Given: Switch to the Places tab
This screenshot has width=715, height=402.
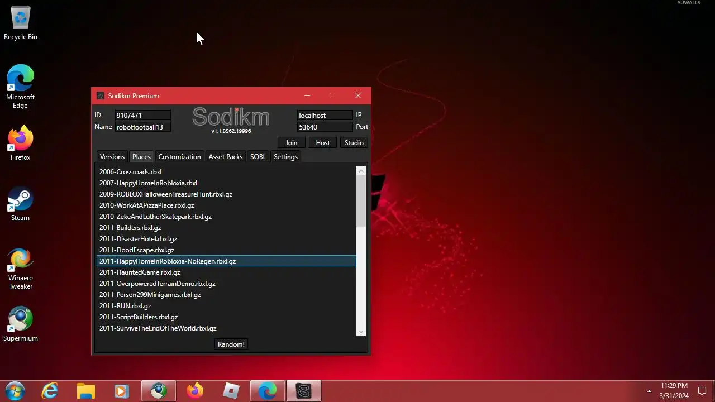Looking at the screenshot, I should point(141,157).
